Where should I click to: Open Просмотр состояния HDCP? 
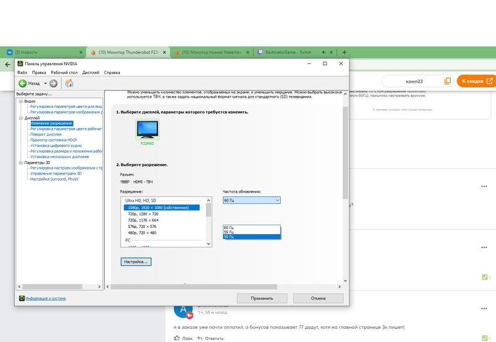point(53,140)
